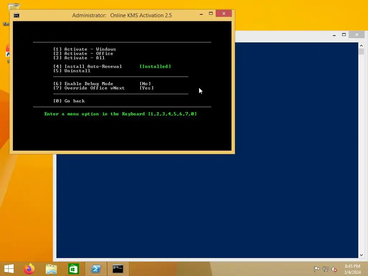Viewport: 368px width, 276px height.
Task: Click the muted volume tray icon
Action: coord(334,269)
